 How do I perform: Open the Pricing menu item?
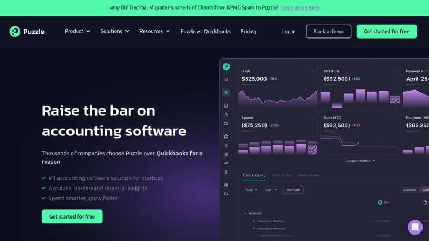point(248,32)
